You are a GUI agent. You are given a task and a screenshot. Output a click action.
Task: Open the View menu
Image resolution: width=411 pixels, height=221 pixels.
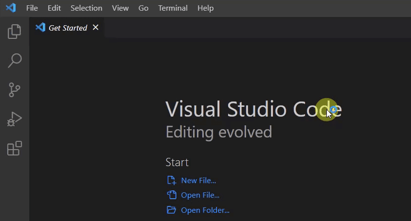click(x=120, y=8)
